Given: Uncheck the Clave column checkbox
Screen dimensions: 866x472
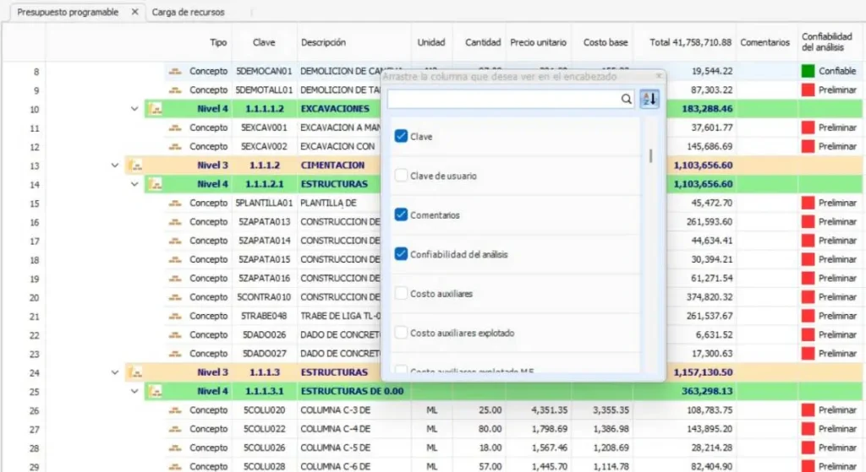Looking at the screenshot, I should (x=401, y=136).
